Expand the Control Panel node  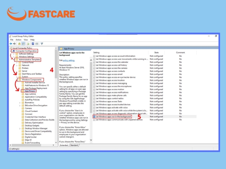[x=17, y=62]
